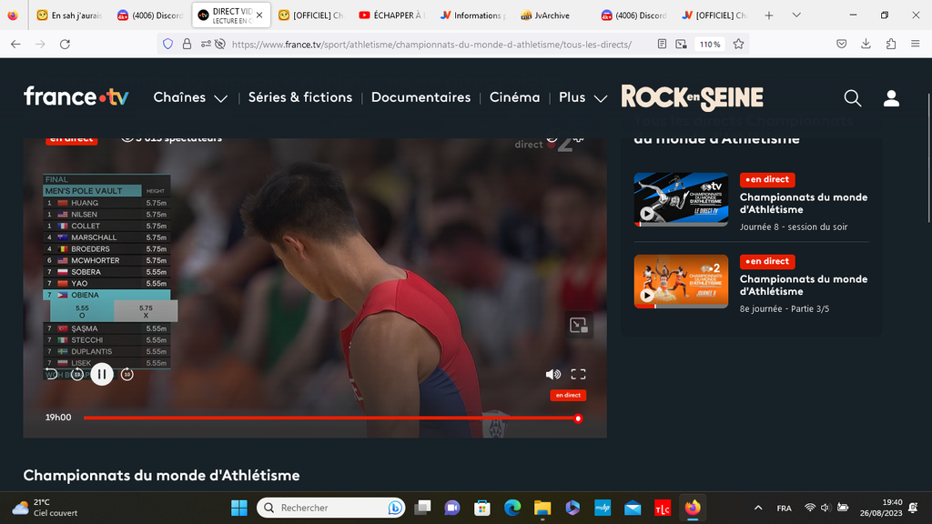Expand the Plus dropdown menu

tap(583, 97)
